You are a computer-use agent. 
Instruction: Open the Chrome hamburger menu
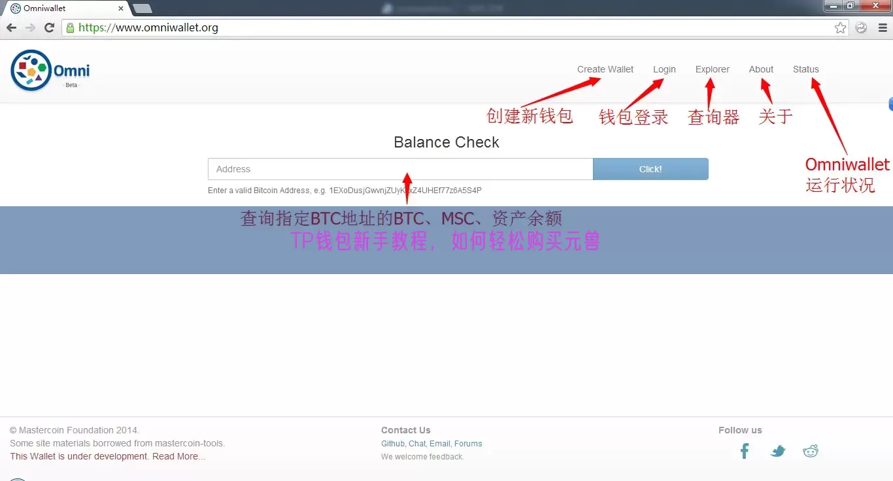[882, 27]
